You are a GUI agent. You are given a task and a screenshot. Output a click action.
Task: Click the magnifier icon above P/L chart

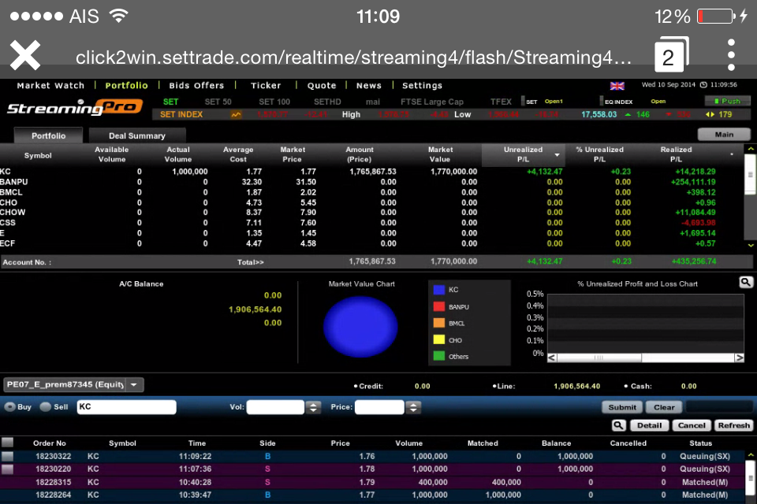[745, 282]
